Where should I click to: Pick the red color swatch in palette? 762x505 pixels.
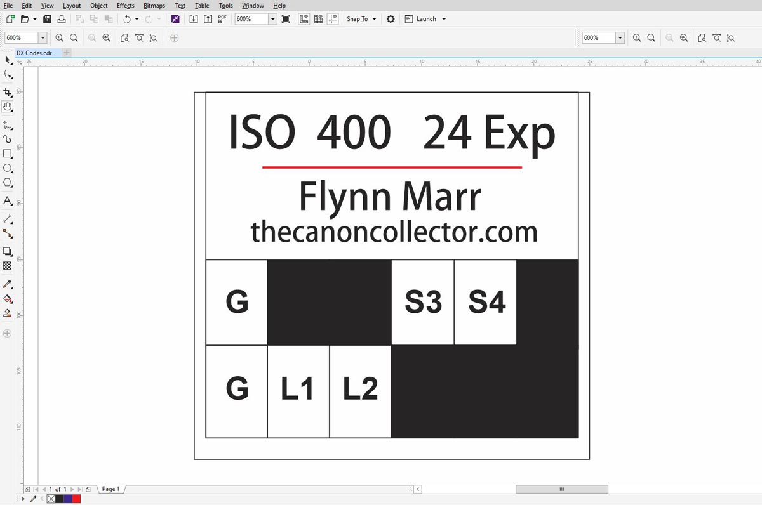77,499
